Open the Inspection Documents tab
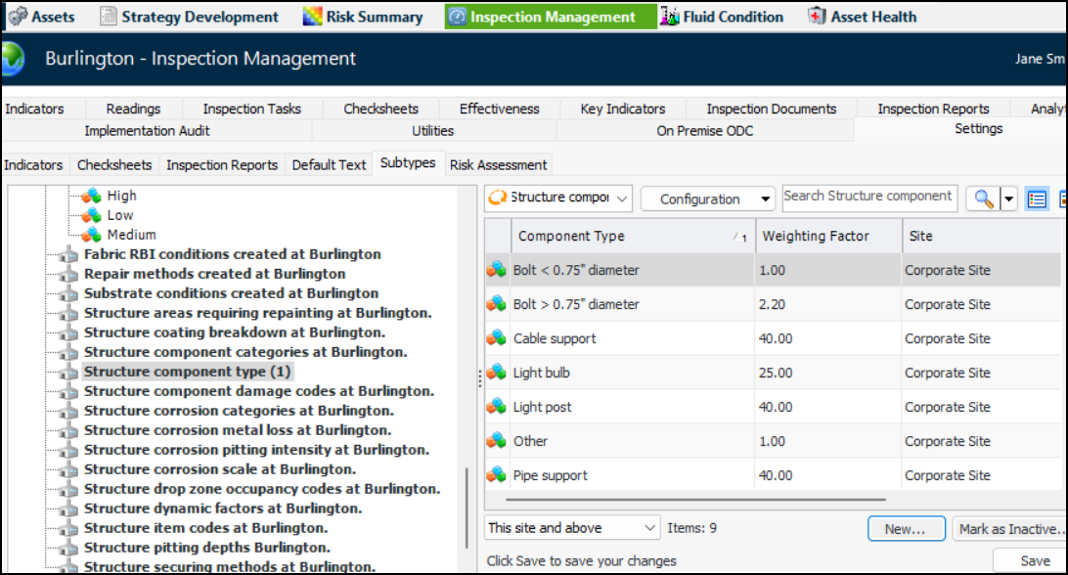The image size is (1068, 575). point(771,109)
